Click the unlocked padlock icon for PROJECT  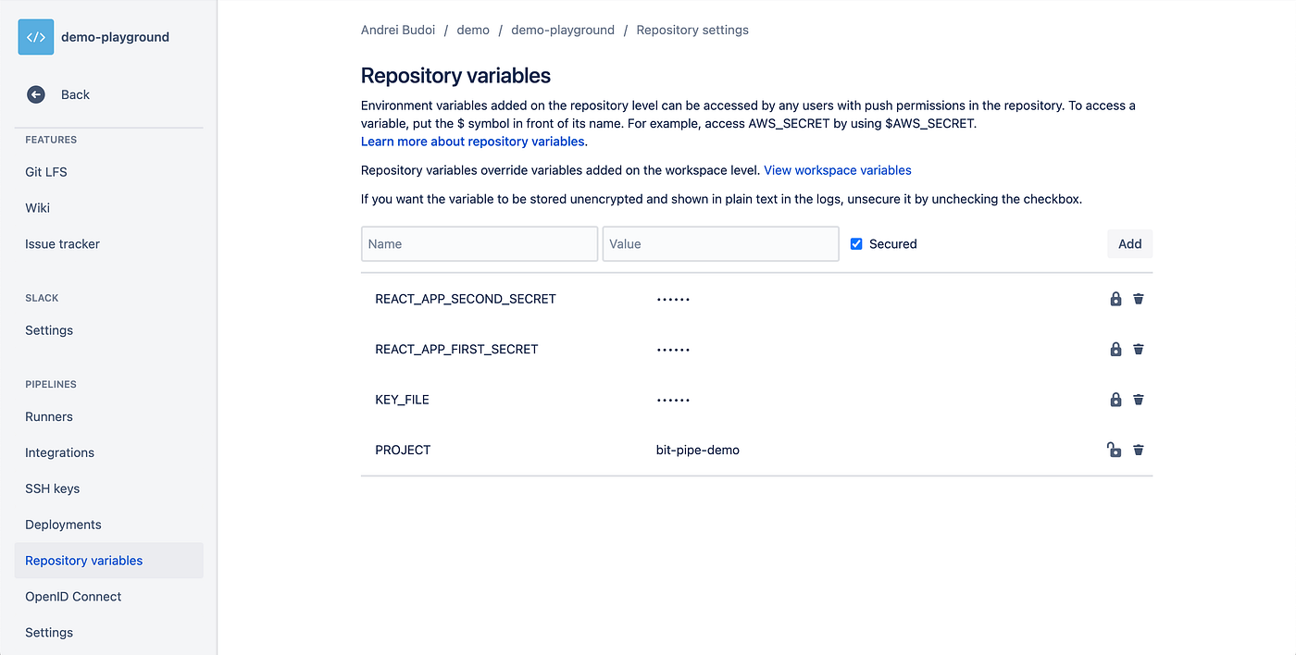click(x=1115, y=450)
